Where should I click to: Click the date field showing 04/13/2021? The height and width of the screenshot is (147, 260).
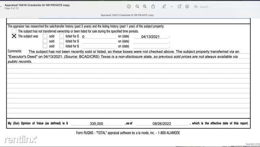(151, 36)
